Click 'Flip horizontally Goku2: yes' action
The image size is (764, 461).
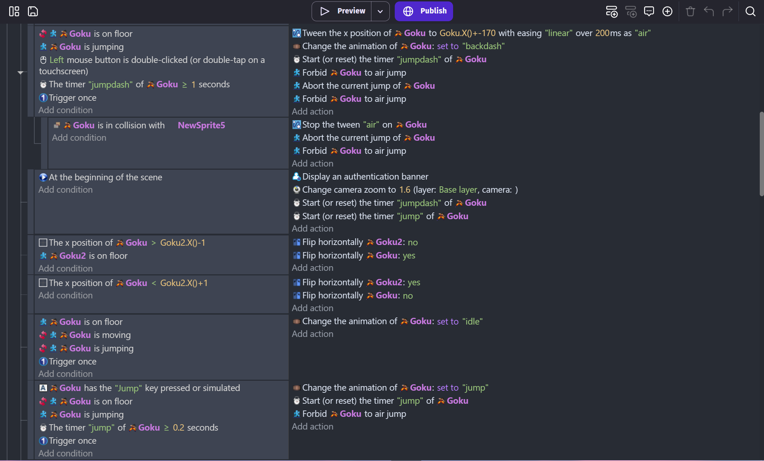pos(357,282)
